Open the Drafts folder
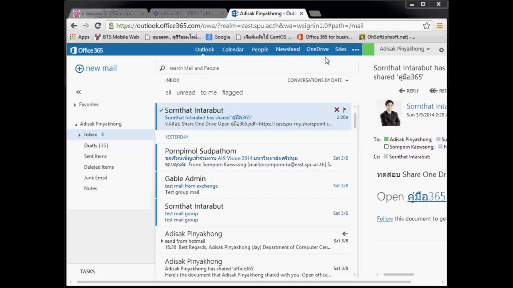The height and width of the screenshot is (288, 513). 96,146
